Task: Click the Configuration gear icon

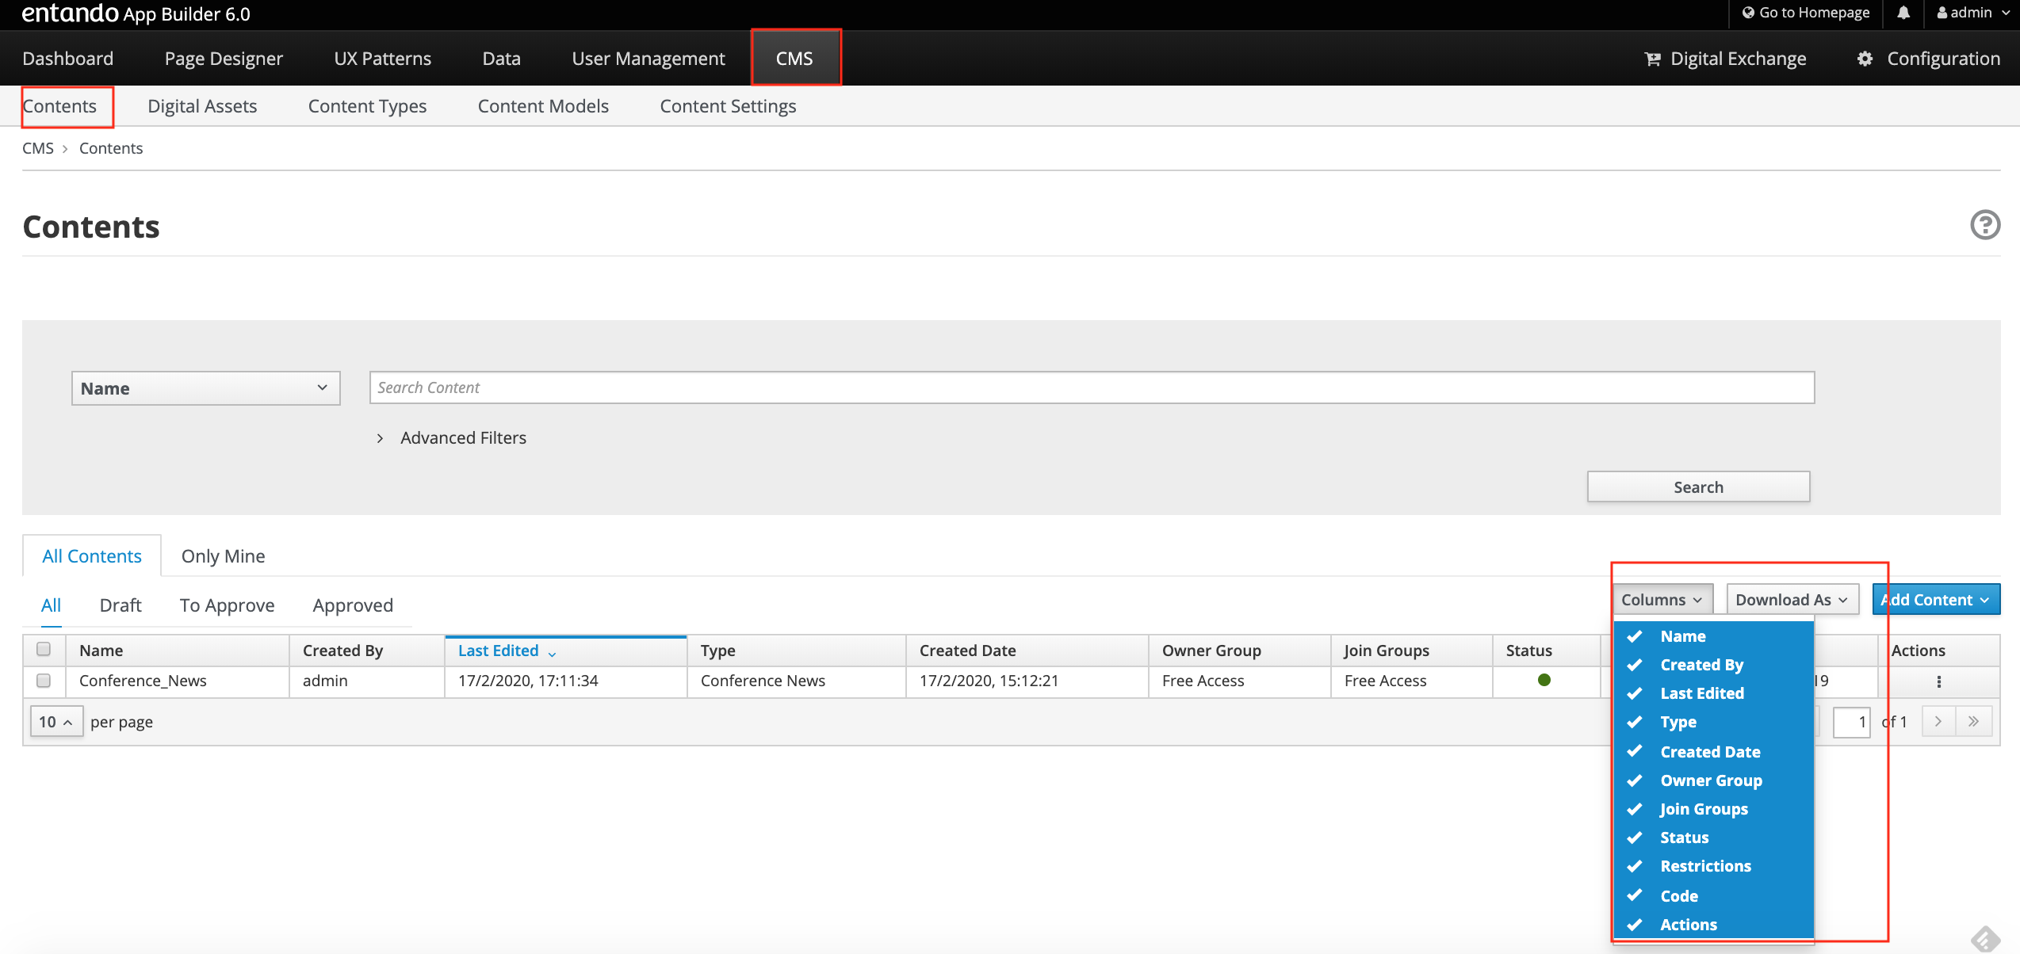Action: [x=1865, y=59]
